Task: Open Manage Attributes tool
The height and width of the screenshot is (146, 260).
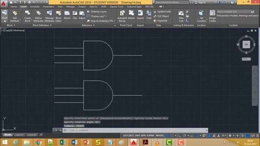Action: [x=50, y=16]
